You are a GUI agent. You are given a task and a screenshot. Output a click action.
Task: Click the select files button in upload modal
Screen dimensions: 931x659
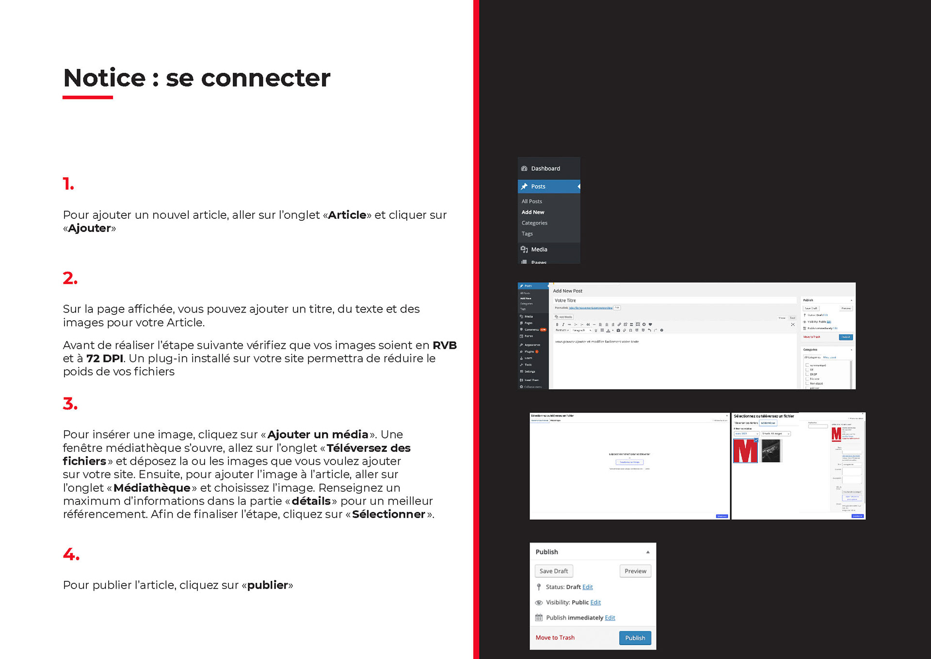pos(629,462)
